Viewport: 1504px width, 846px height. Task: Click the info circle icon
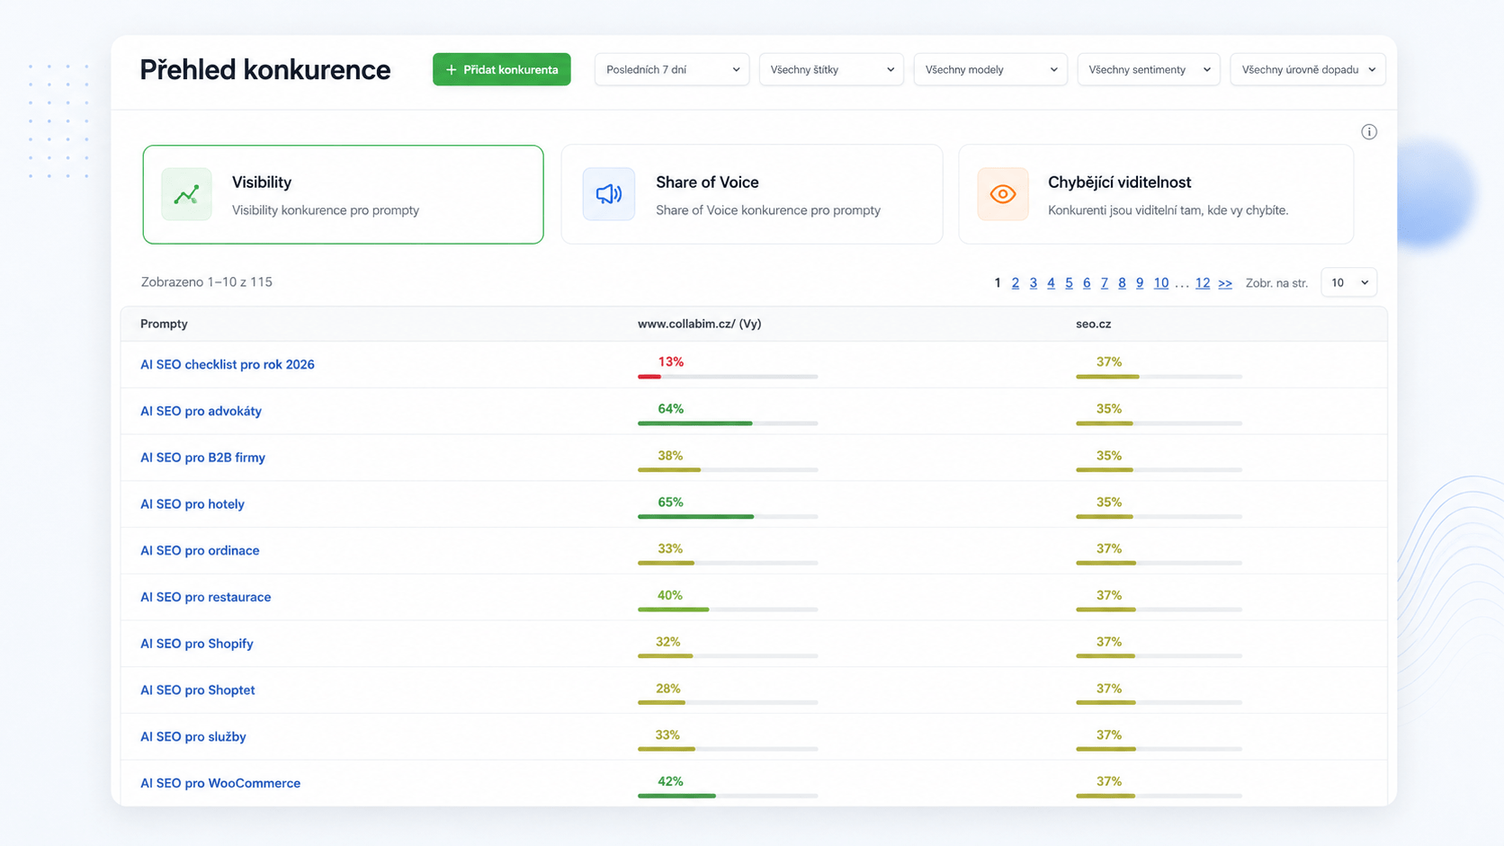tap(1368, 132)
